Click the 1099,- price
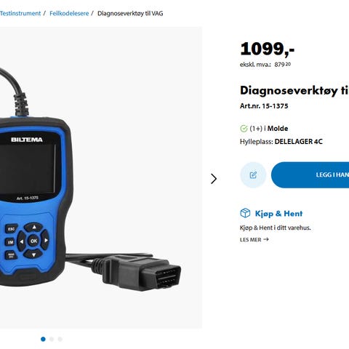This screenshot has height=349, width=349. click(x=268, y=49)
